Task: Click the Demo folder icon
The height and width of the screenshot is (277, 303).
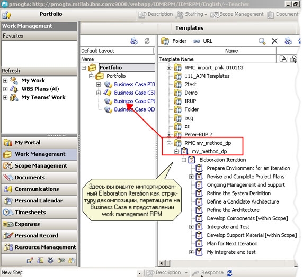Action: tap(177, 93)
